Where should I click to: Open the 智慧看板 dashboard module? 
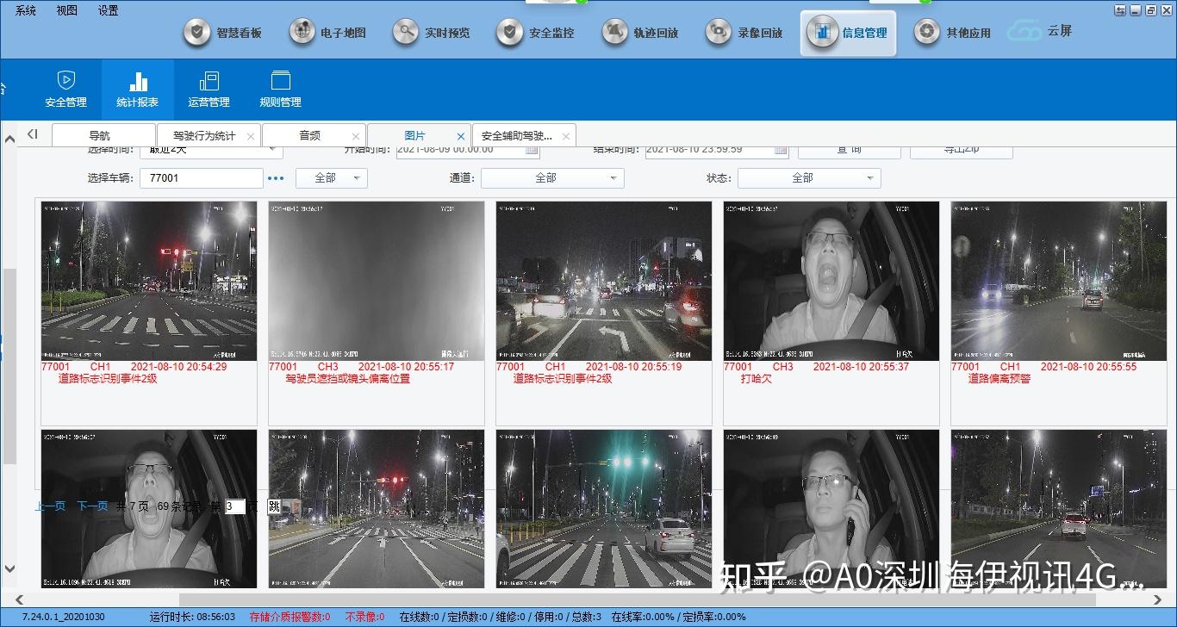224,33
